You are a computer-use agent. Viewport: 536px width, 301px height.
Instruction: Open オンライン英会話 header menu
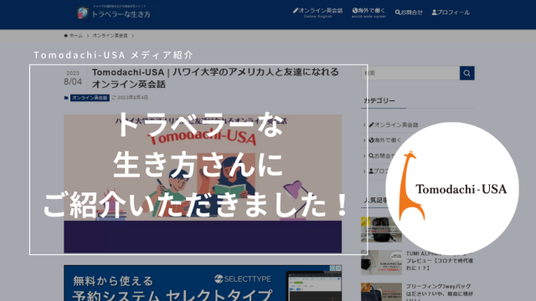[x=317, y=13]
